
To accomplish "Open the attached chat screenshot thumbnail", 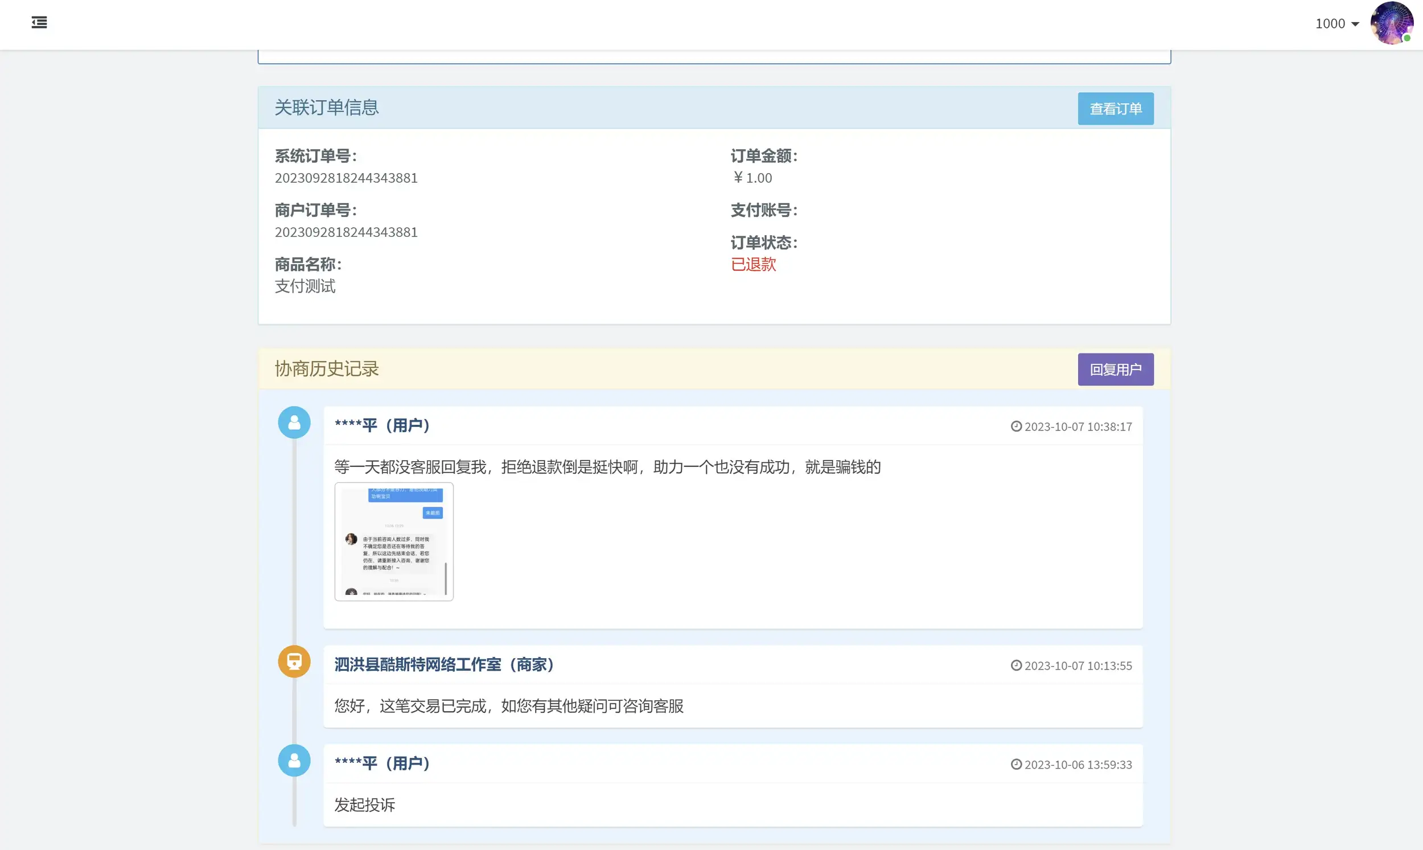I will [393, 541].
